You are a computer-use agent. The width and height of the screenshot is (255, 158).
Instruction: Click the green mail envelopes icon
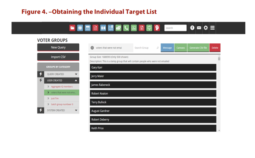(118, 28)
